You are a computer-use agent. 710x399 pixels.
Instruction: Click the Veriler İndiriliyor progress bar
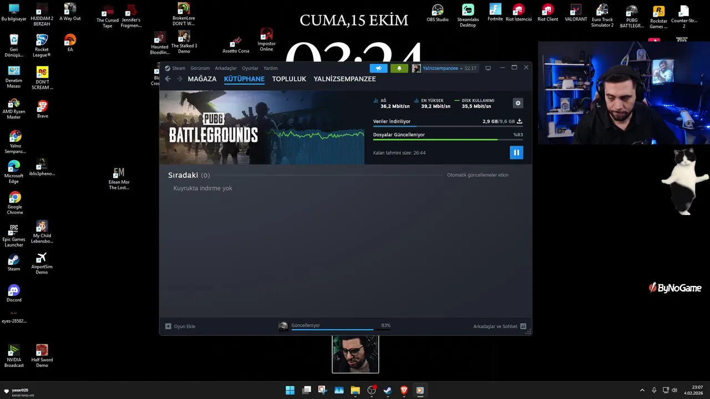pyautogui.click(x=448, y=126)
